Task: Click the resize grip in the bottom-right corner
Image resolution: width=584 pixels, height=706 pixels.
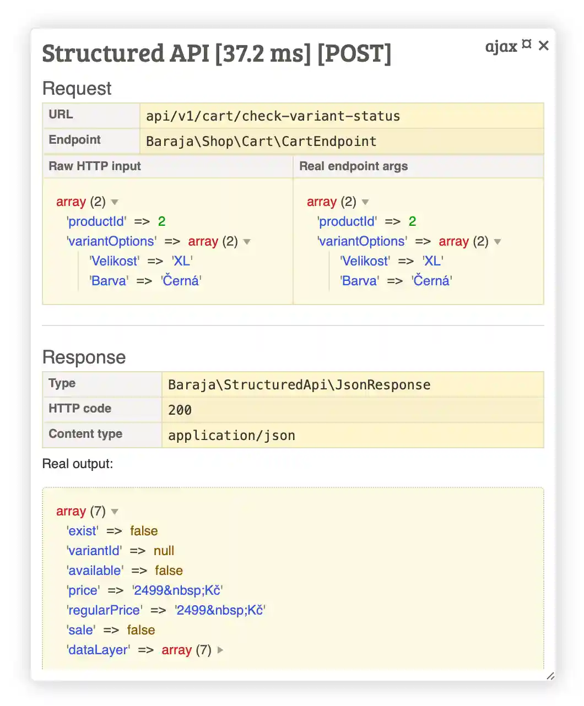Action: coord(549,676)
